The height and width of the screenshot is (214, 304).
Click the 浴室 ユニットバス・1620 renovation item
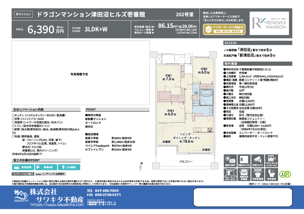pos(28,119)
